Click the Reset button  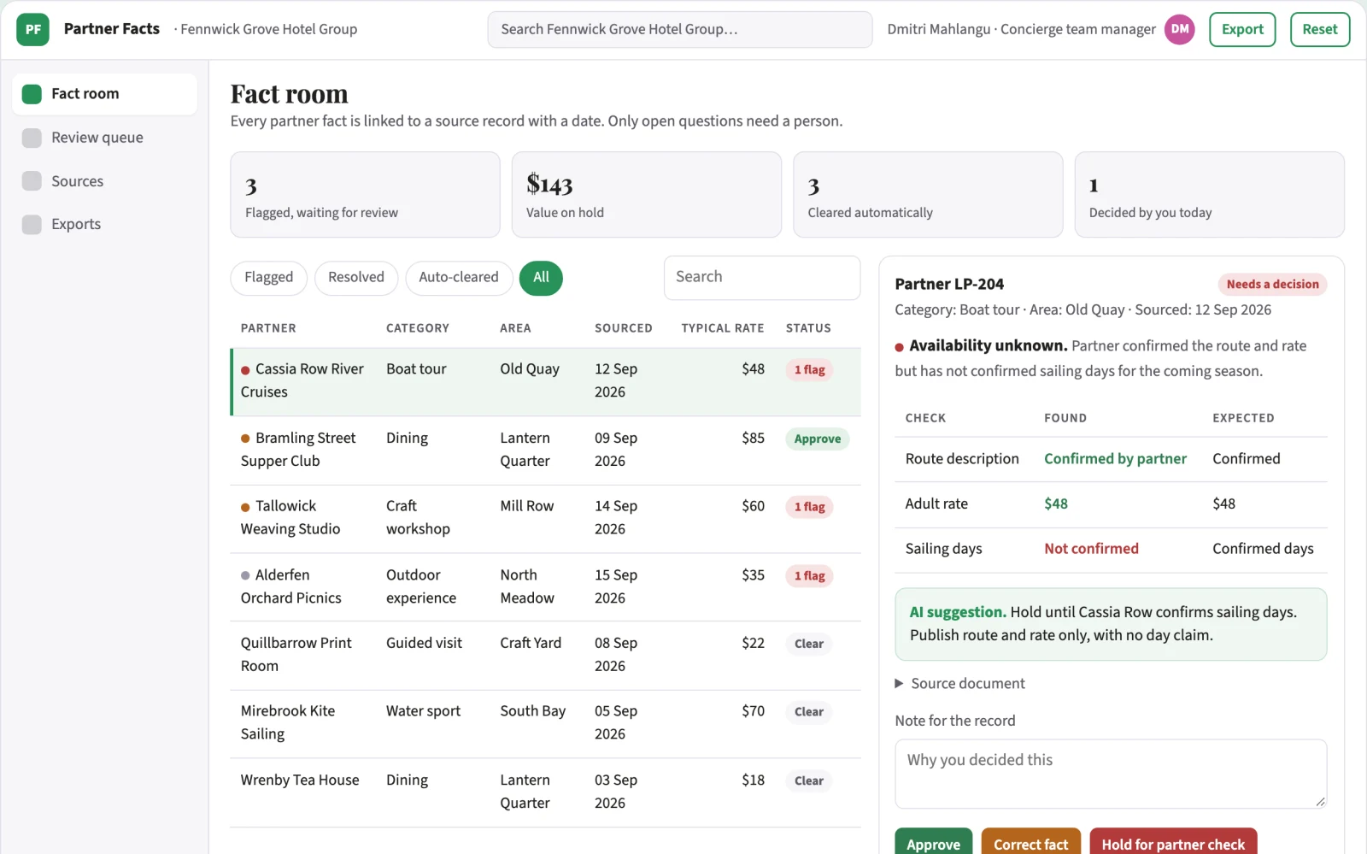(1319, 29)
